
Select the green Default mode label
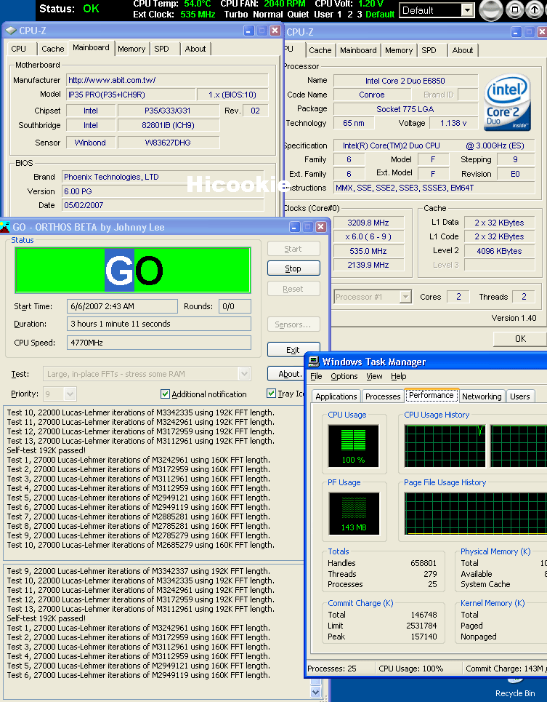click(x=380, y=15)
